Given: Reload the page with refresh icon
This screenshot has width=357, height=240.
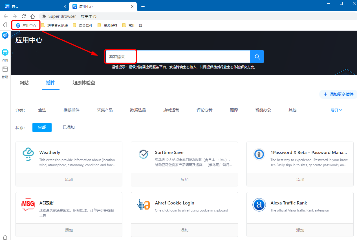Looking at the screenshot, I should click(24, 16).
